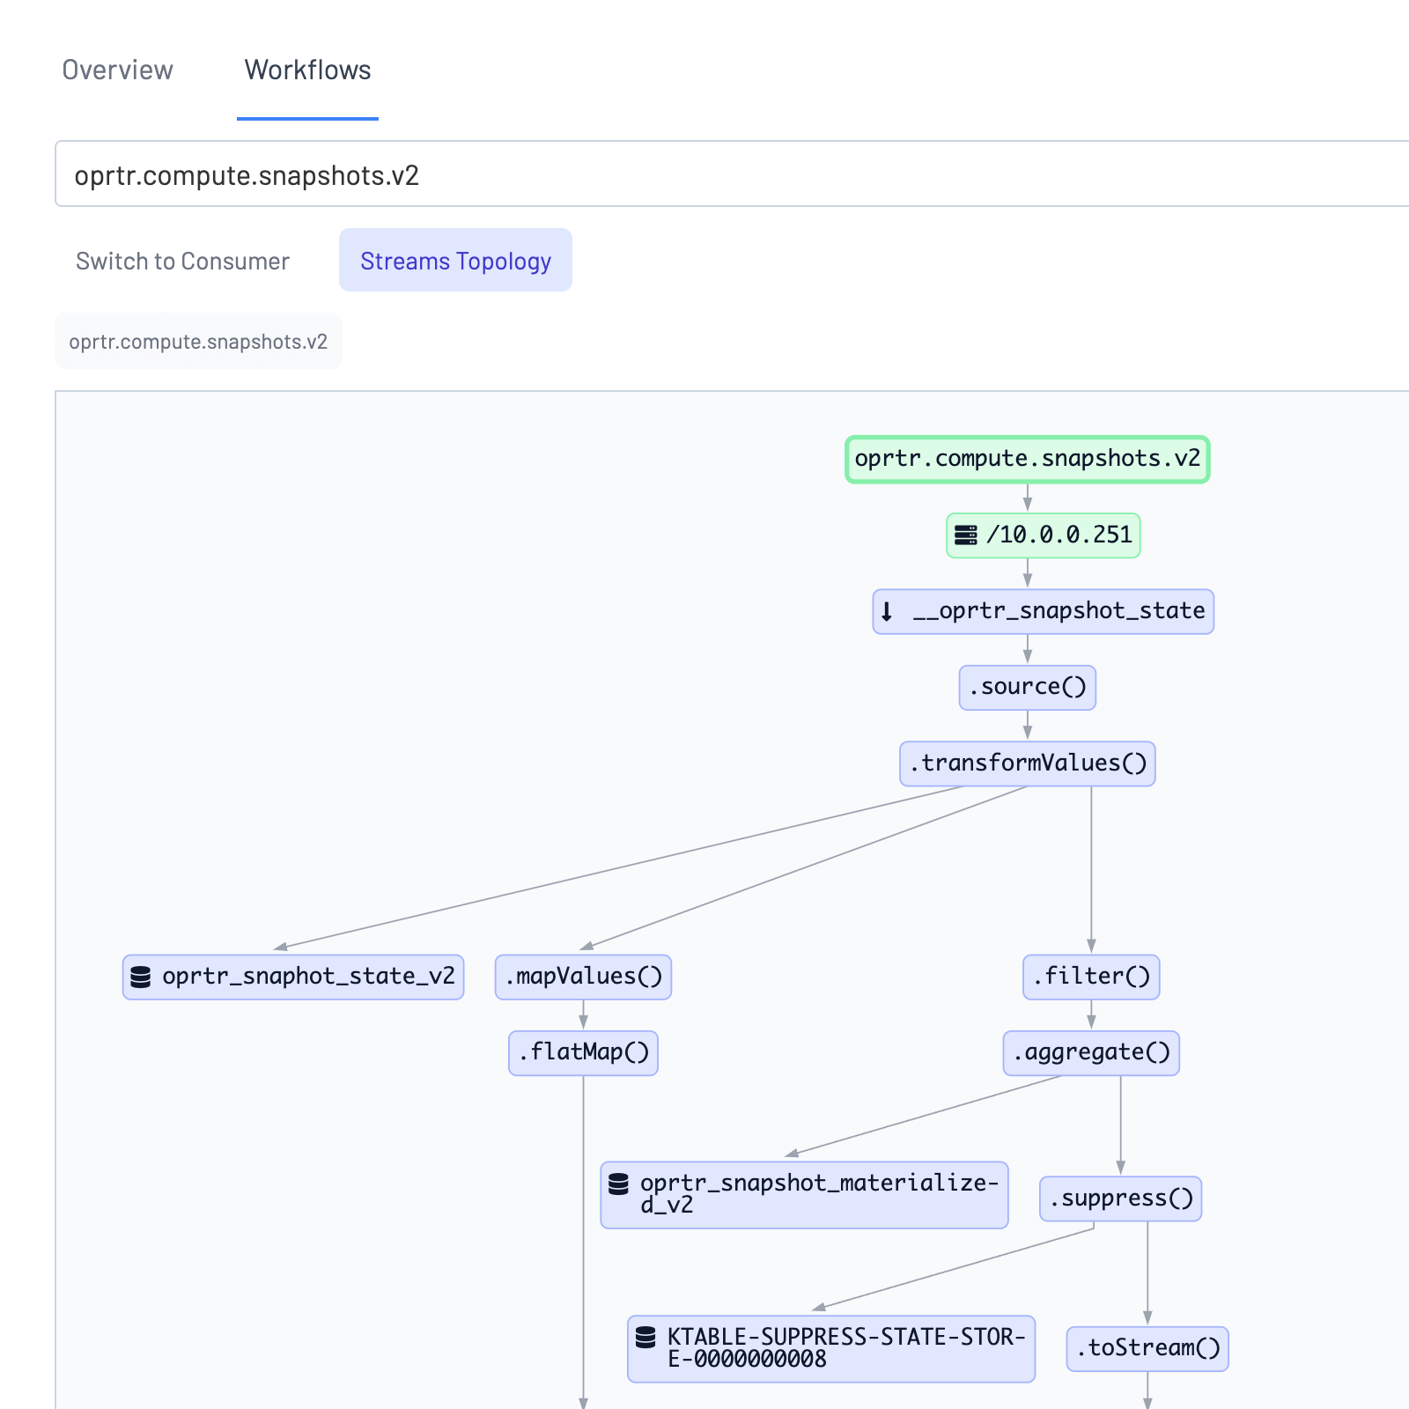
Task: Select the green oprtr.compute.snapshots.v2 root node
Action: point(1027,459)
